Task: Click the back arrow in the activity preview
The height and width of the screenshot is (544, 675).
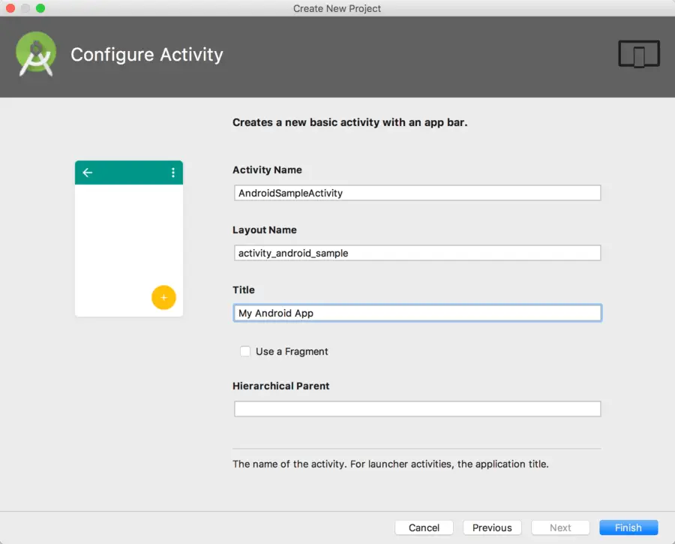Action: pos(88,173)
